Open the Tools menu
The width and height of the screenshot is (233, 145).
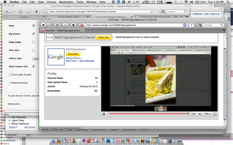coord(80,2)
